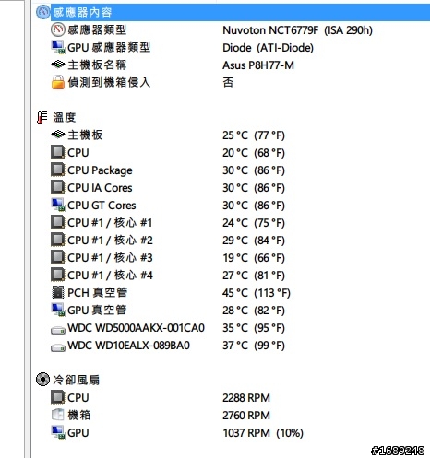This screenshot has height=458, width=430.
Task: Select the value Diode (ATI-Diode)
Action: click(268, 48)
